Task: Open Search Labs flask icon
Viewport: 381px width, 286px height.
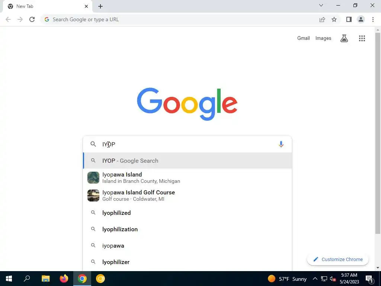Action: pyautogui.click(x=344, y=38)
